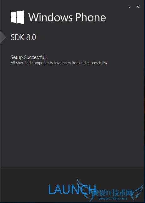Open the www.52ij.com watermark link
Viewport: 145px width, 203px height.
[x=113, y=198]
